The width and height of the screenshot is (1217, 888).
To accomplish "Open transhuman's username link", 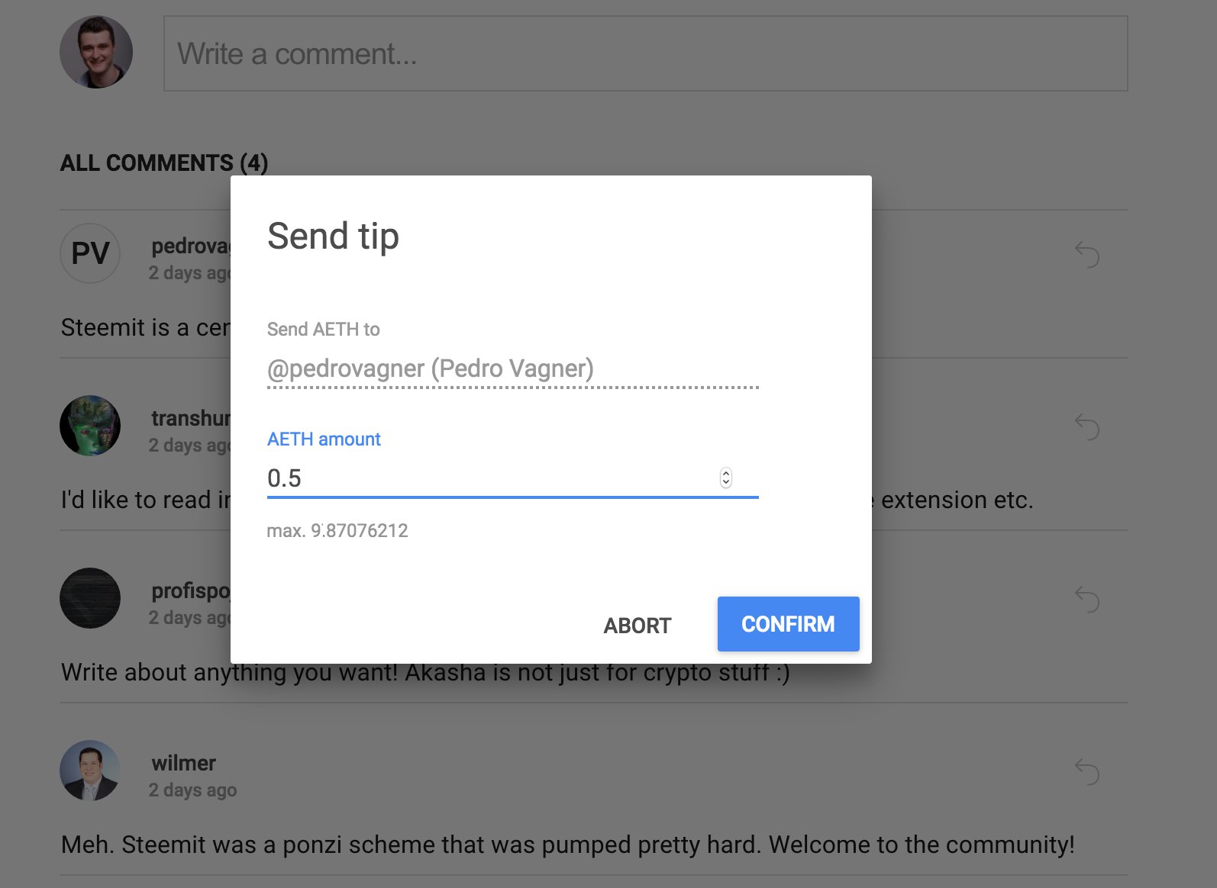I will click(191, 418).
